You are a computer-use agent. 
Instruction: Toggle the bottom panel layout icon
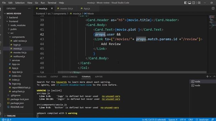tap(190, 3)
